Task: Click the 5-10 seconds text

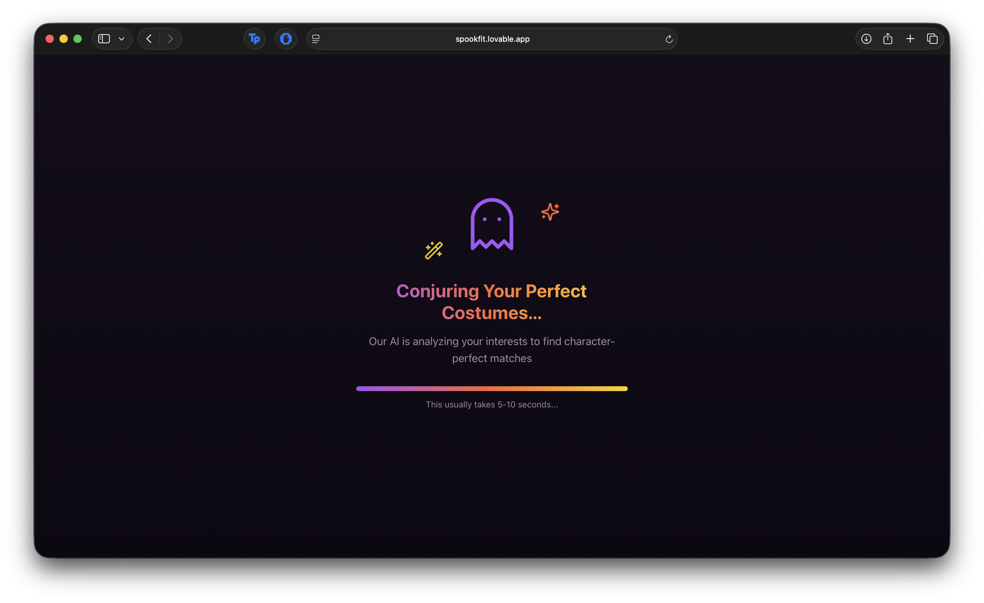Action: pyautogui.click(x=492, y=405)
